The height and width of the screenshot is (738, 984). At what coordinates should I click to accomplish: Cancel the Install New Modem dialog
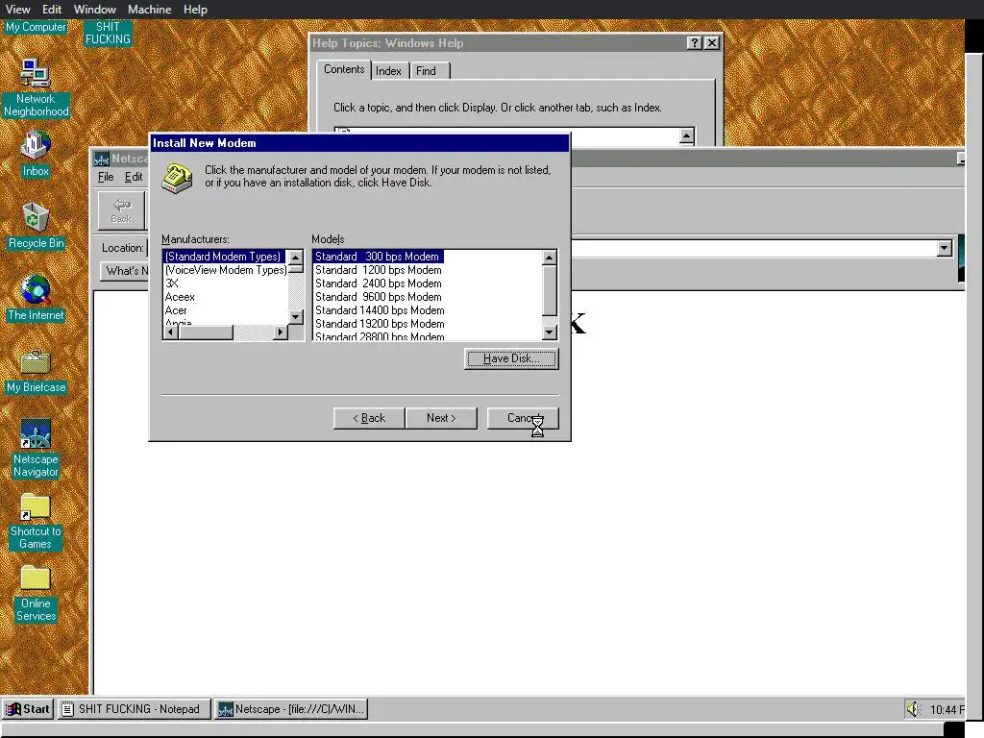tap(522, 418)
